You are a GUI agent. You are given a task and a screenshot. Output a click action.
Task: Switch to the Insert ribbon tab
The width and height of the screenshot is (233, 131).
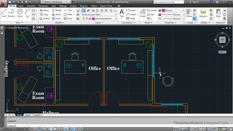tap(21, 6)
